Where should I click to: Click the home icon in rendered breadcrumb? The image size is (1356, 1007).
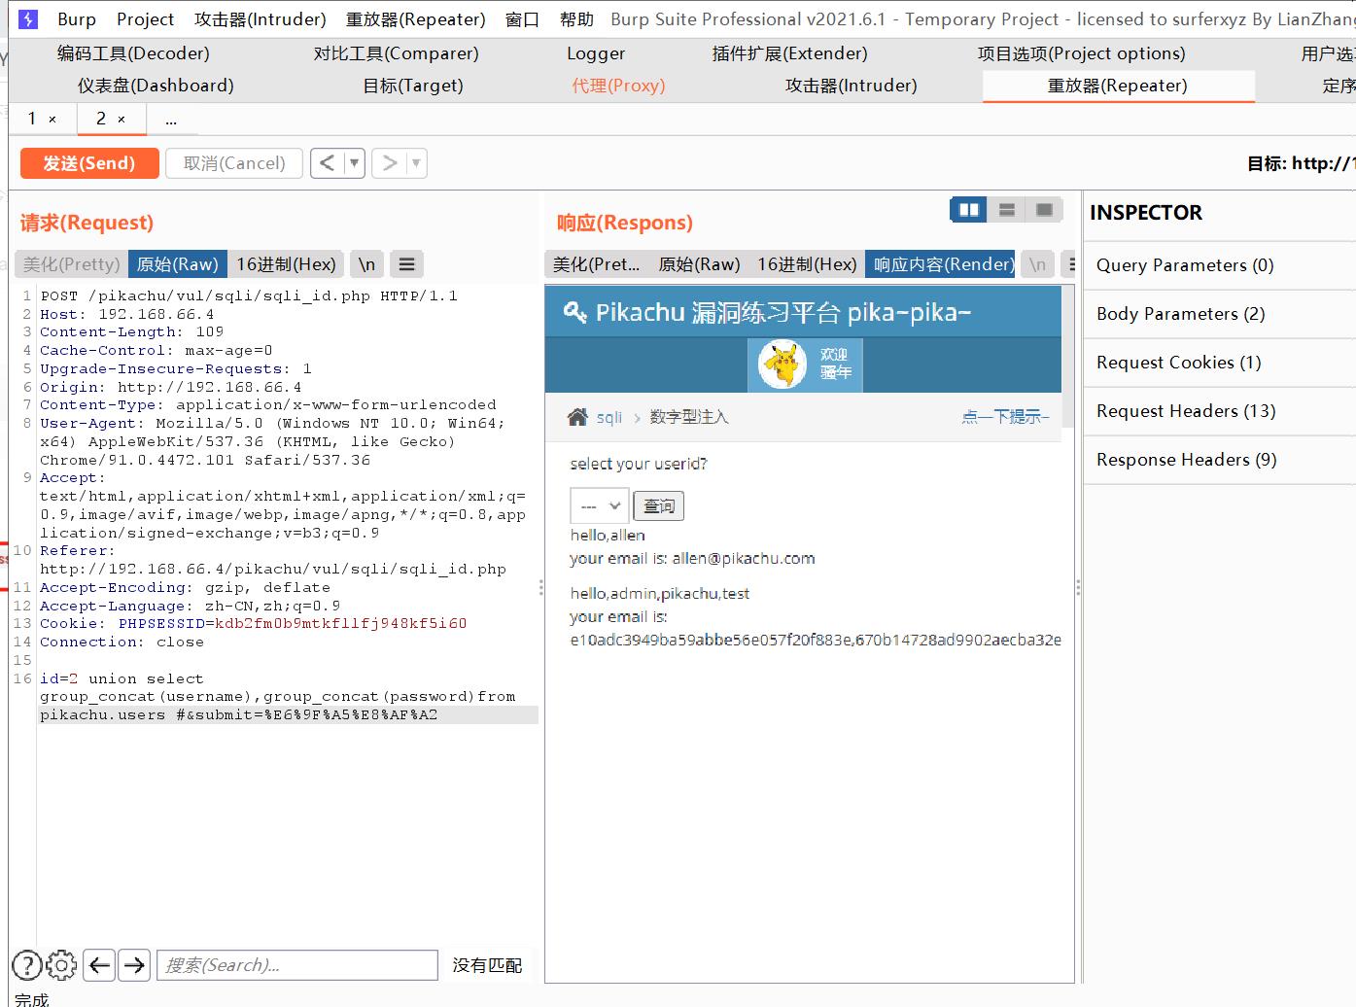577,417
